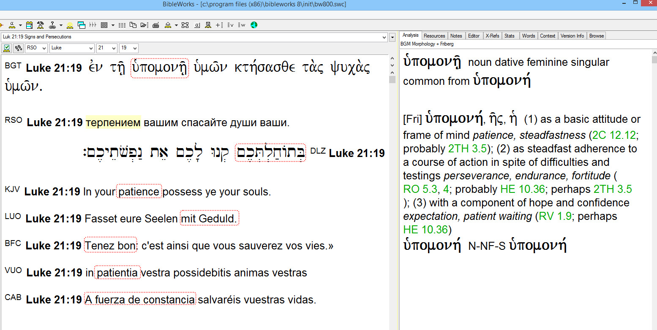657x330 pixels.
Task: Open the dropdown arrow beside the up-arrow book icon
Action: tap(176, 25)
